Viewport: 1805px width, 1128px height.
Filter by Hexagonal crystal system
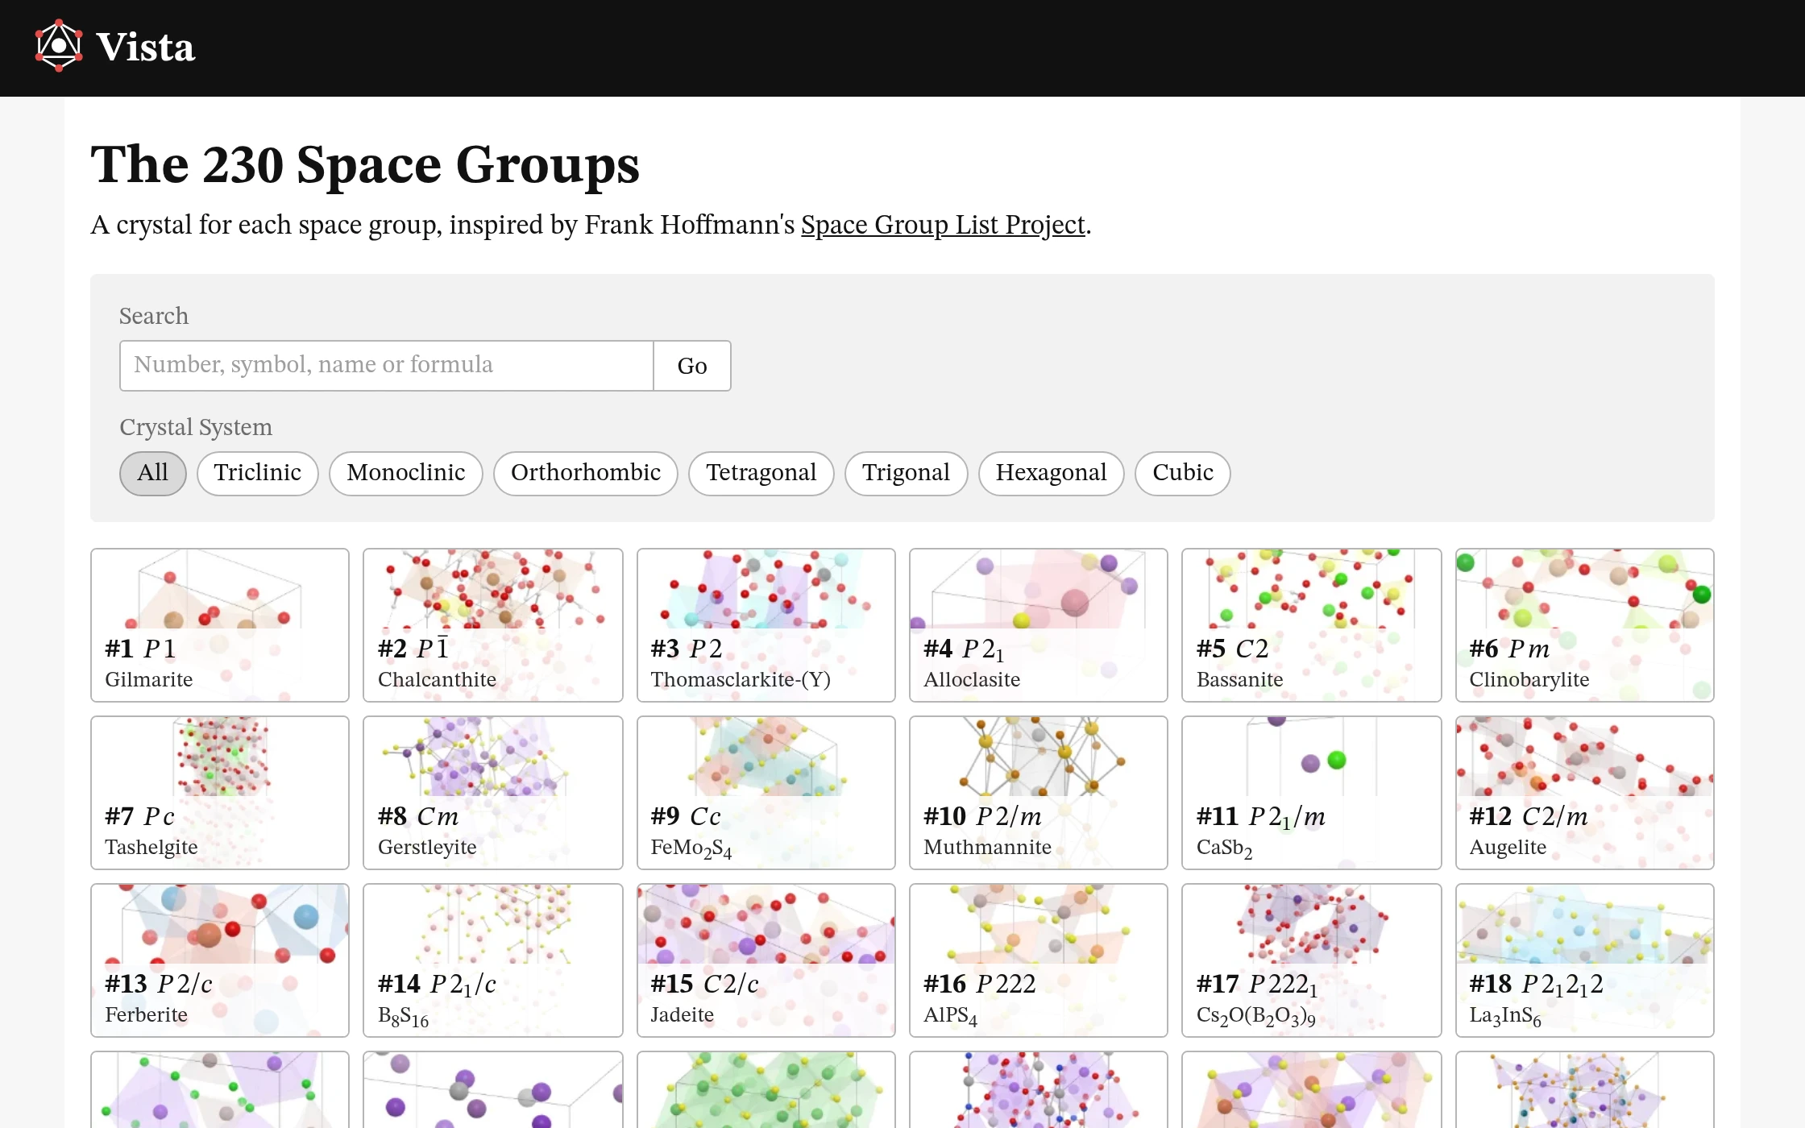tap(1052, 473)
